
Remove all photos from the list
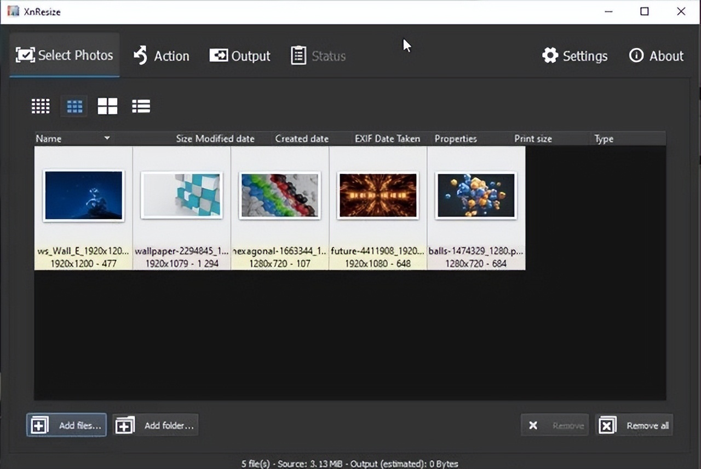(x=634, y=425)
